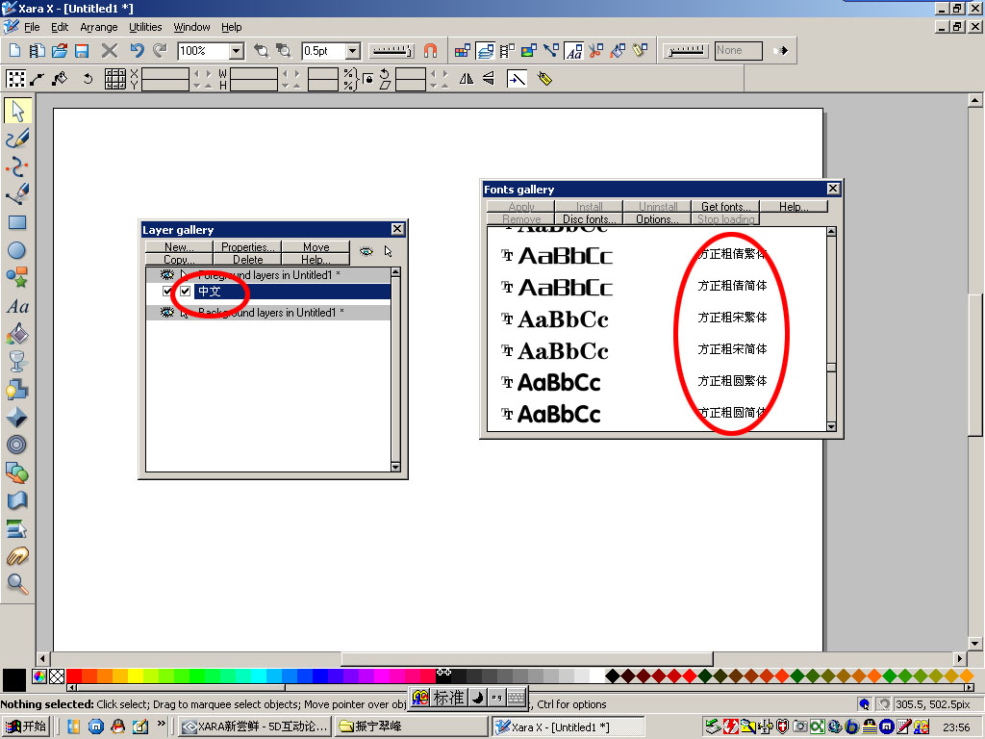The height and width of the screenshot is (739, 985).
Task: Click the flip horizontally icon
Action: (467, 79)
